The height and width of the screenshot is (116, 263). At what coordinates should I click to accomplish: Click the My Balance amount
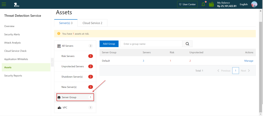[x=227, y=6]
